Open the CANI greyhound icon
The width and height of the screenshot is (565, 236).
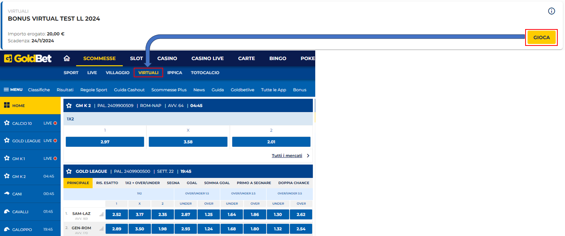click(x=7, y=194)
